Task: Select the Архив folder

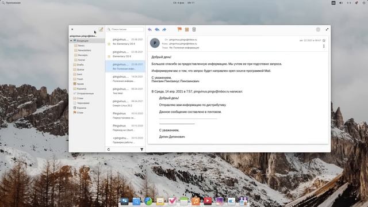Action: tap(80, 84)
